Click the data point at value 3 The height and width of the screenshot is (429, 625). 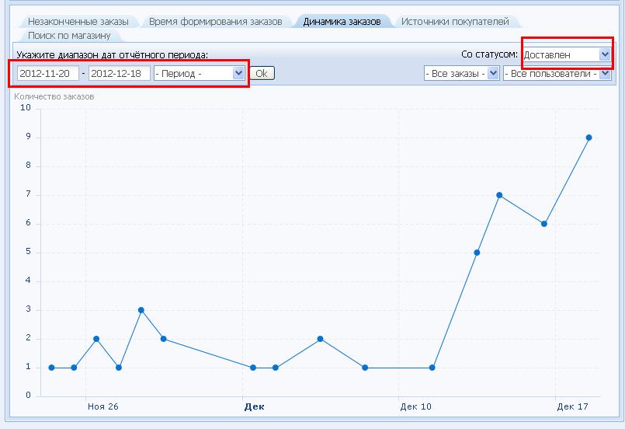coord(141,310)
